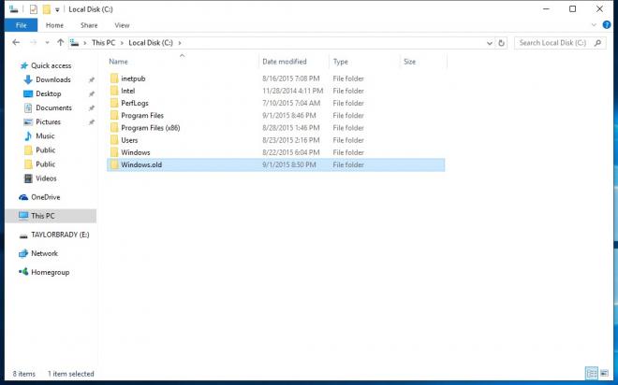Click This PC in the address breadcrumb
Screen dimensions: 618x385
click(x=103, y=42)
